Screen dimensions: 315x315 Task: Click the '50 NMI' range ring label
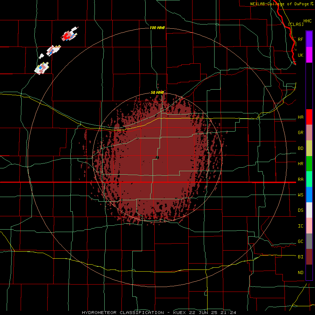pos(157,93)
